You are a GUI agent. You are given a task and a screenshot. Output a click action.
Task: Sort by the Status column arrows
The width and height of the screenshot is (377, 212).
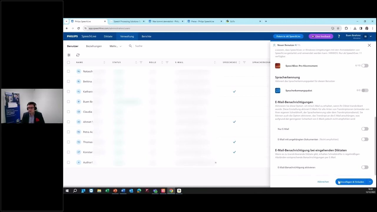click(136, 62)
